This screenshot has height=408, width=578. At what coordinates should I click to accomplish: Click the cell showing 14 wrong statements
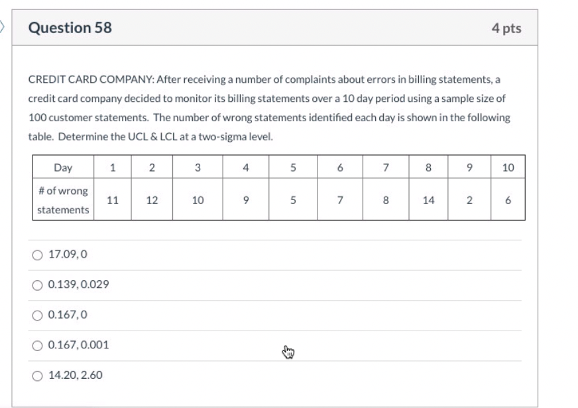[x=428, y=199]
